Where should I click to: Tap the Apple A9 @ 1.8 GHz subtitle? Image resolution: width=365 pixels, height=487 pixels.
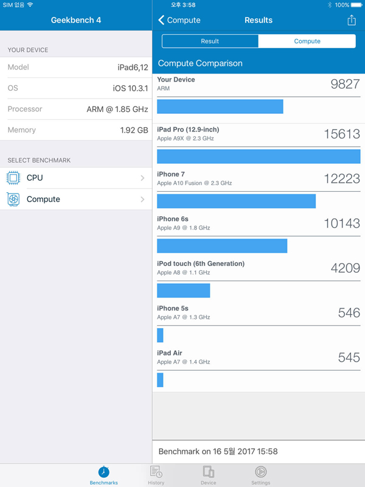[x=184, y=228]
